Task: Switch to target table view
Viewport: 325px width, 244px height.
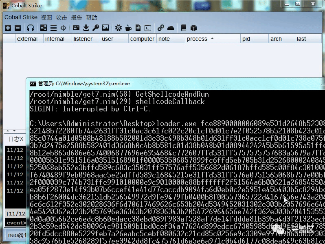Action: click(63, 28)
